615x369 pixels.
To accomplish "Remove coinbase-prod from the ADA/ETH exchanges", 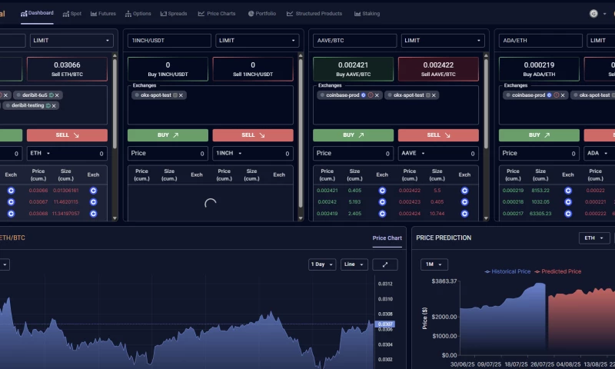I will [563, 95].
